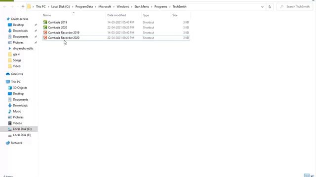316x177 pixels.
Task: Click Windows breadcrumb segment
Action: coord(122,6)
